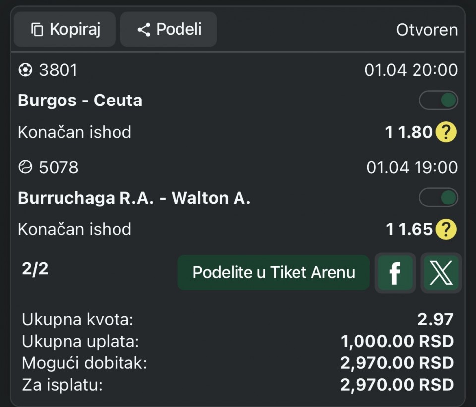This screenshot has height=407, width=476.
Task: Click the soccer ball icon beside 3801
Action: coord(25,70)
